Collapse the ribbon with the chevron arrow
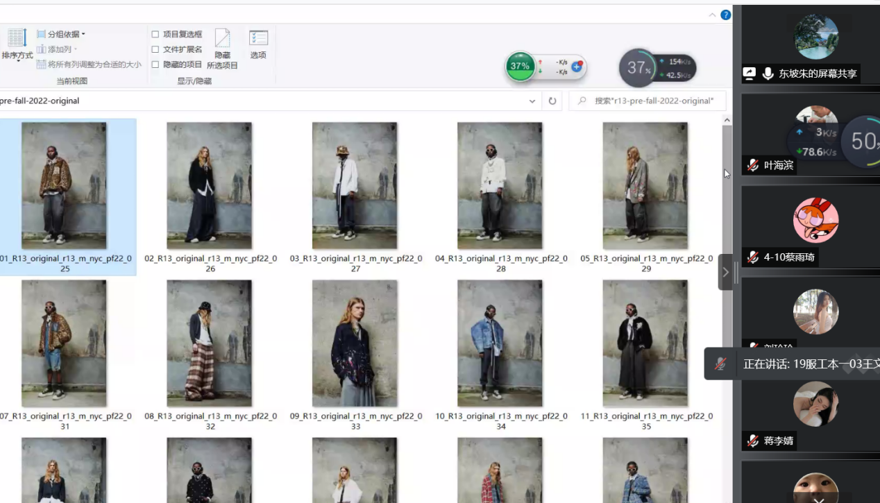Image resolution: width=880 pixels, height=503 pixels. (712, 15)
